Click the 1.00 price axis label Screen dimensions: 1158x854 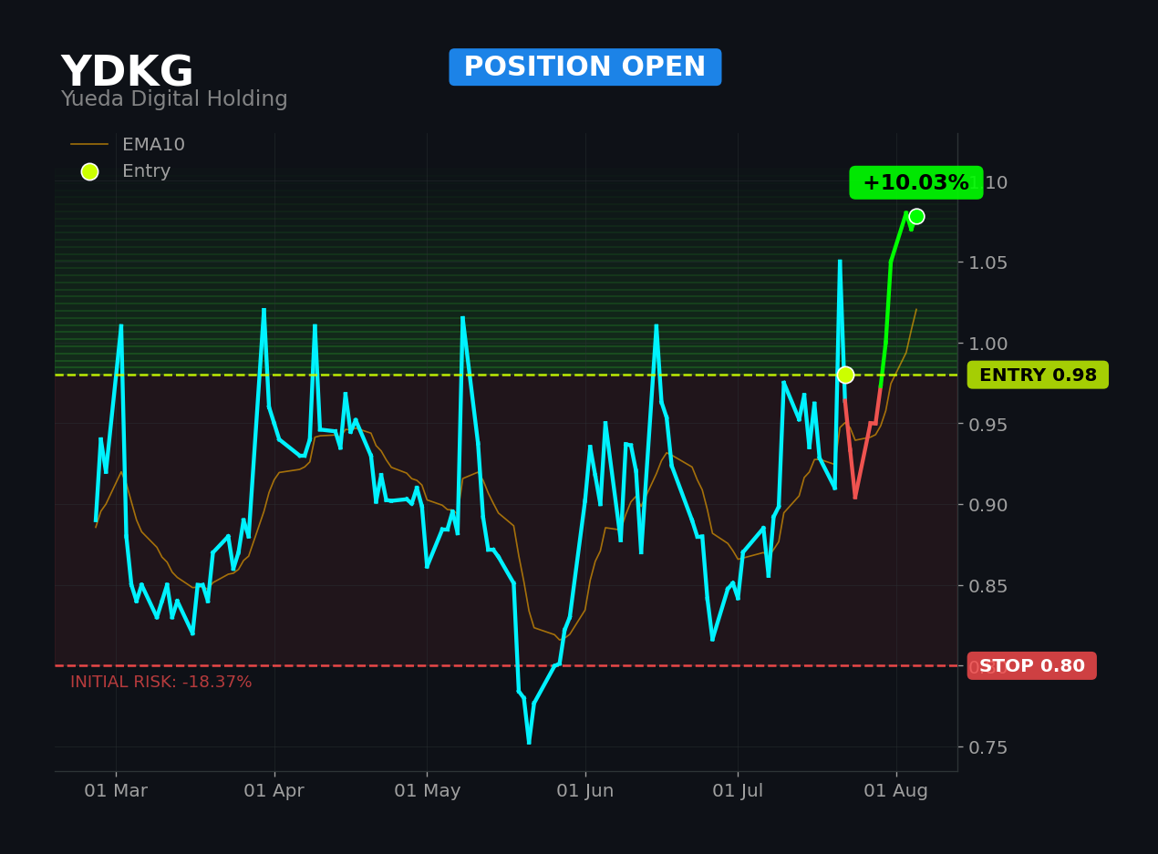[988, 344]
